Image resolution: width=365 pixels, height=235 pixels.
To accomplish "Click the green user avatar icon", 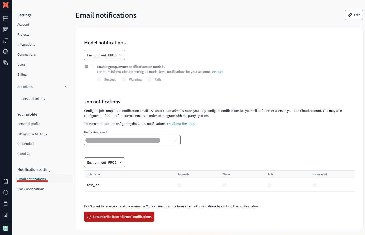I will click(x=6, y=228).
